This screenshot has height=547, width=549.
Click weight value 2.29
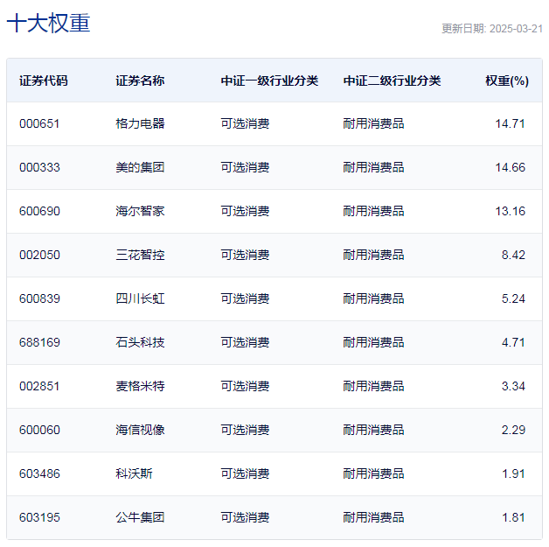(513, 430)
